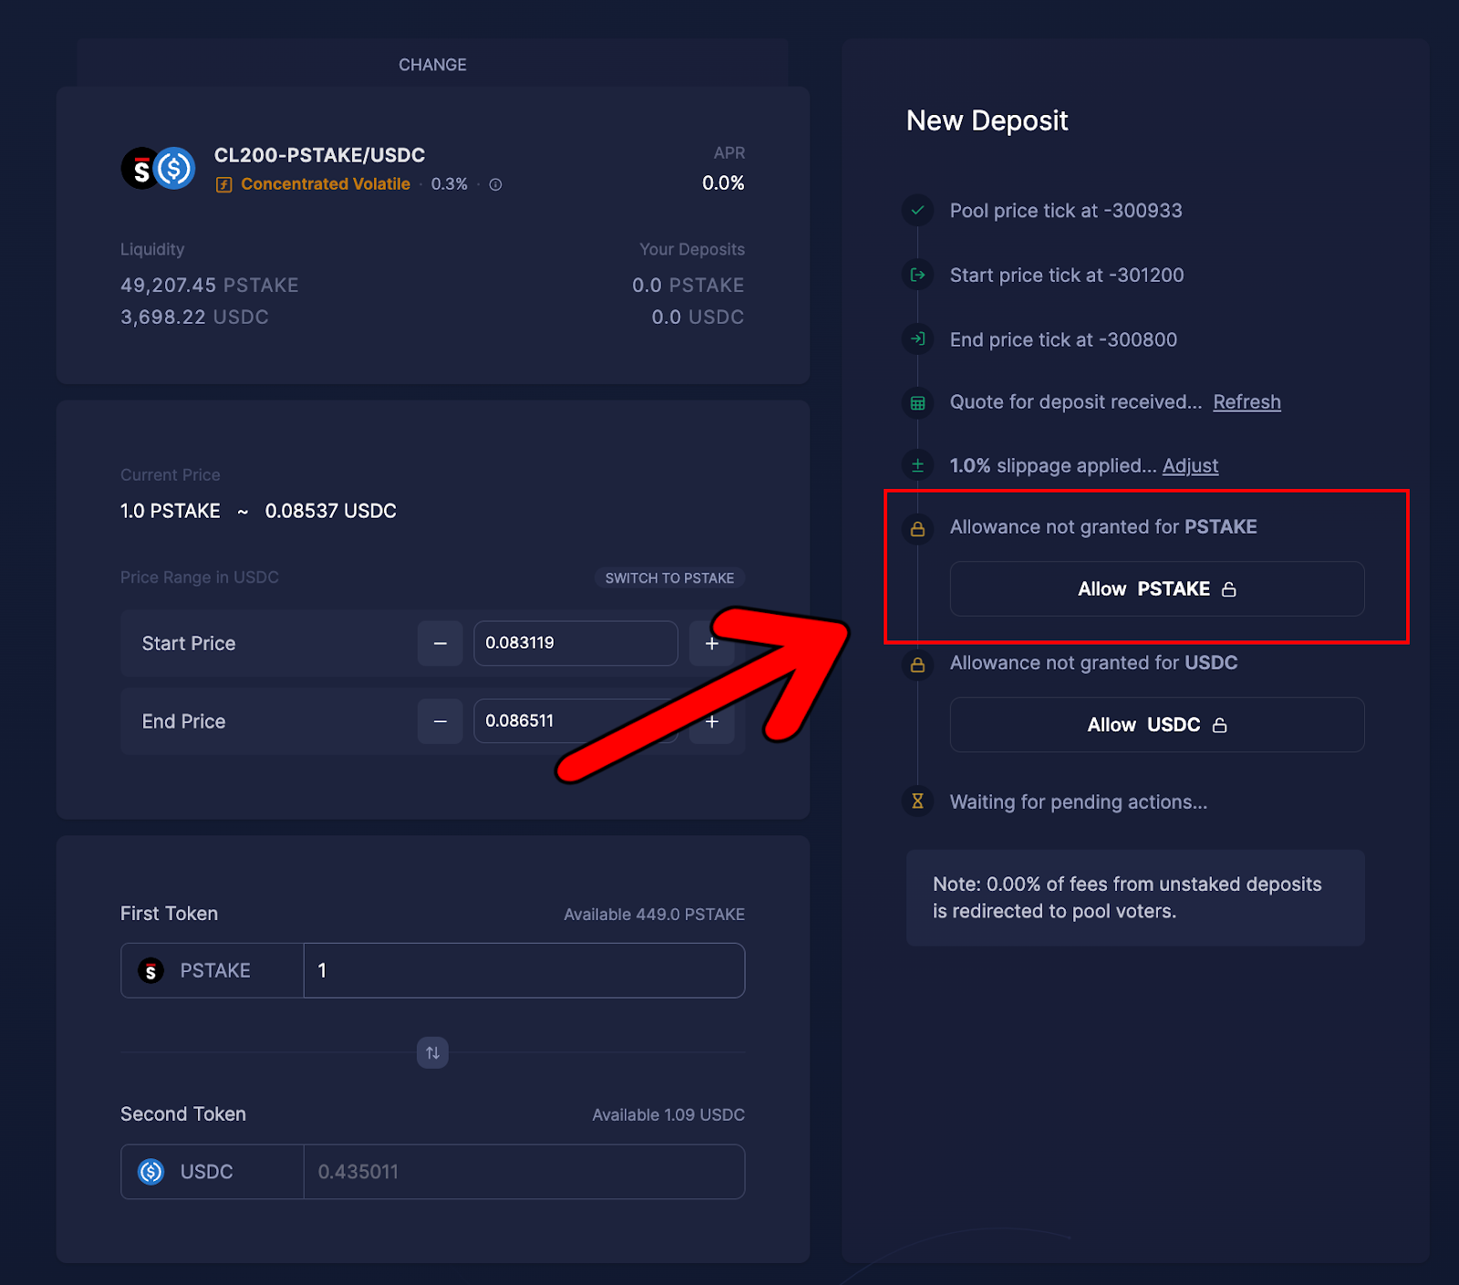Click the APR value 0.0%
The width and height of the screenshot is (1459, 1285).
(723, 183)
